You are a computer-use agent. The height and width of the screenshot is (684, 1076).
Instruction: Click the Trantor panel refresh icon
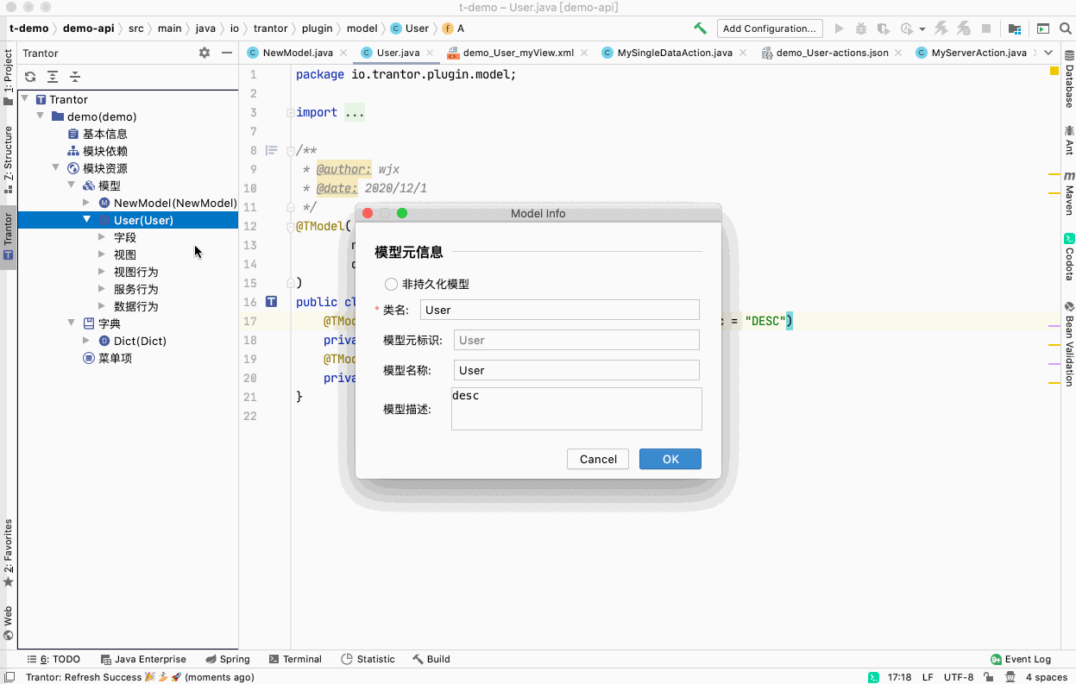(30, 77)
